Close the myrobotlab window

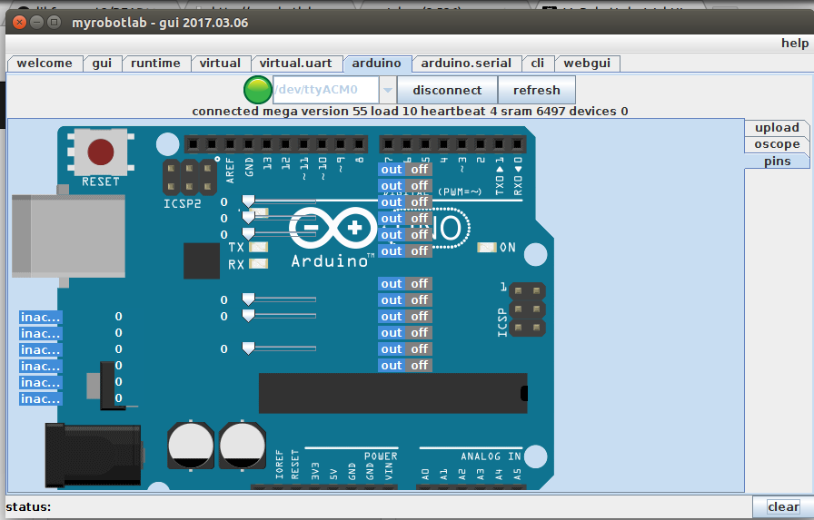[x=19, y=23]
